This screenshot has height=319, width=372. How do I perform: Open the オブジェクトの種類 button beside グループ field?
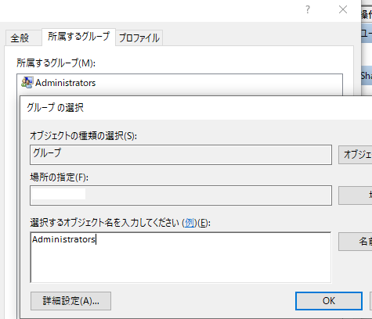[356, 155]
